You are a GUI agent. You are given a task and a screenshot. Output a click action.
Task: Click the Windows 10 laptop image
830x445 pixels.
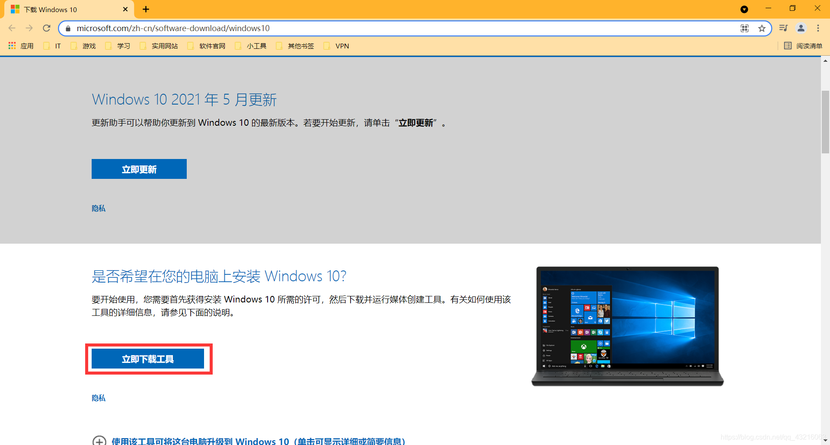[628, 326]
